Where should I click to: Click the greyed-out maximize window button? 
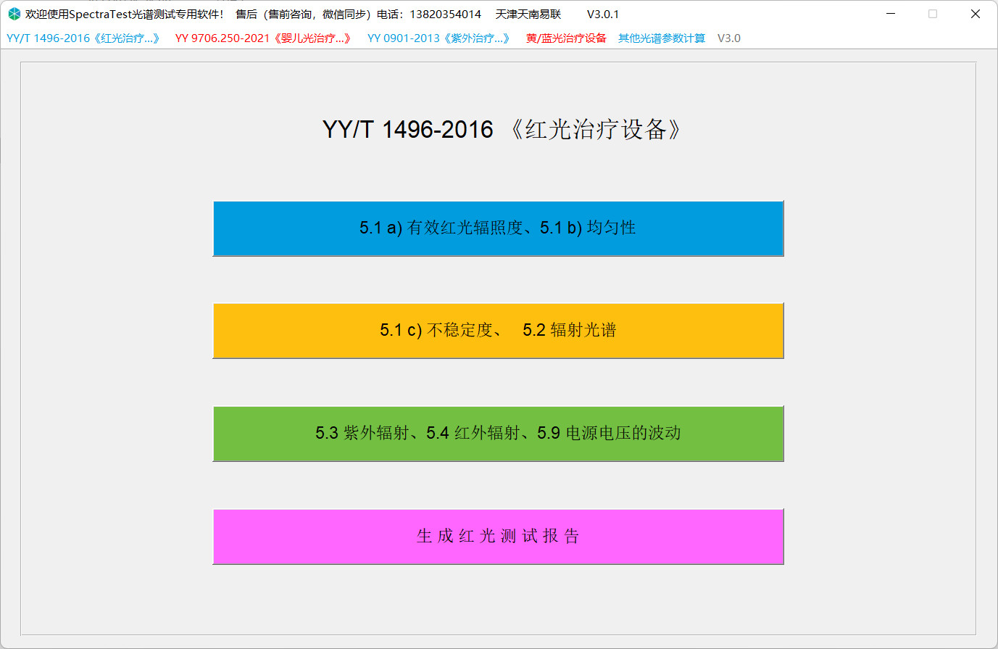pyautogui.click(x=933, y=14)
